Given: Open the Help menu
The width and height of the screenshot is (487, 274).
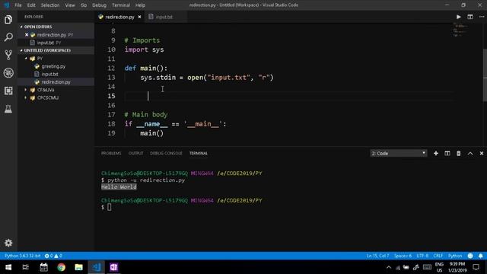Looking at the screenshot, I should [x=140, y=5].
